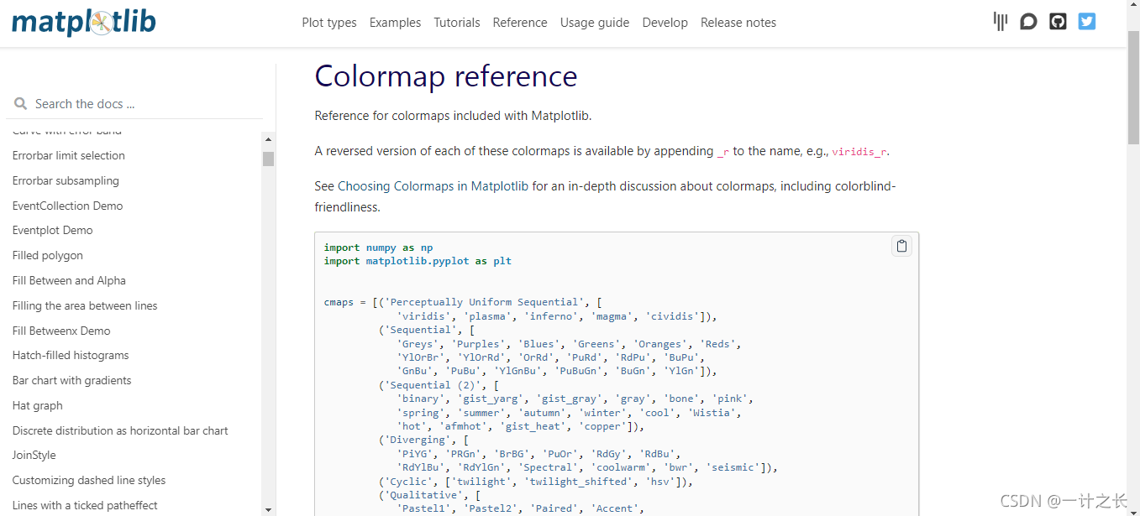1140x516 pixels.
Task: Go to the Tutorials page
Action: [457, 23]
